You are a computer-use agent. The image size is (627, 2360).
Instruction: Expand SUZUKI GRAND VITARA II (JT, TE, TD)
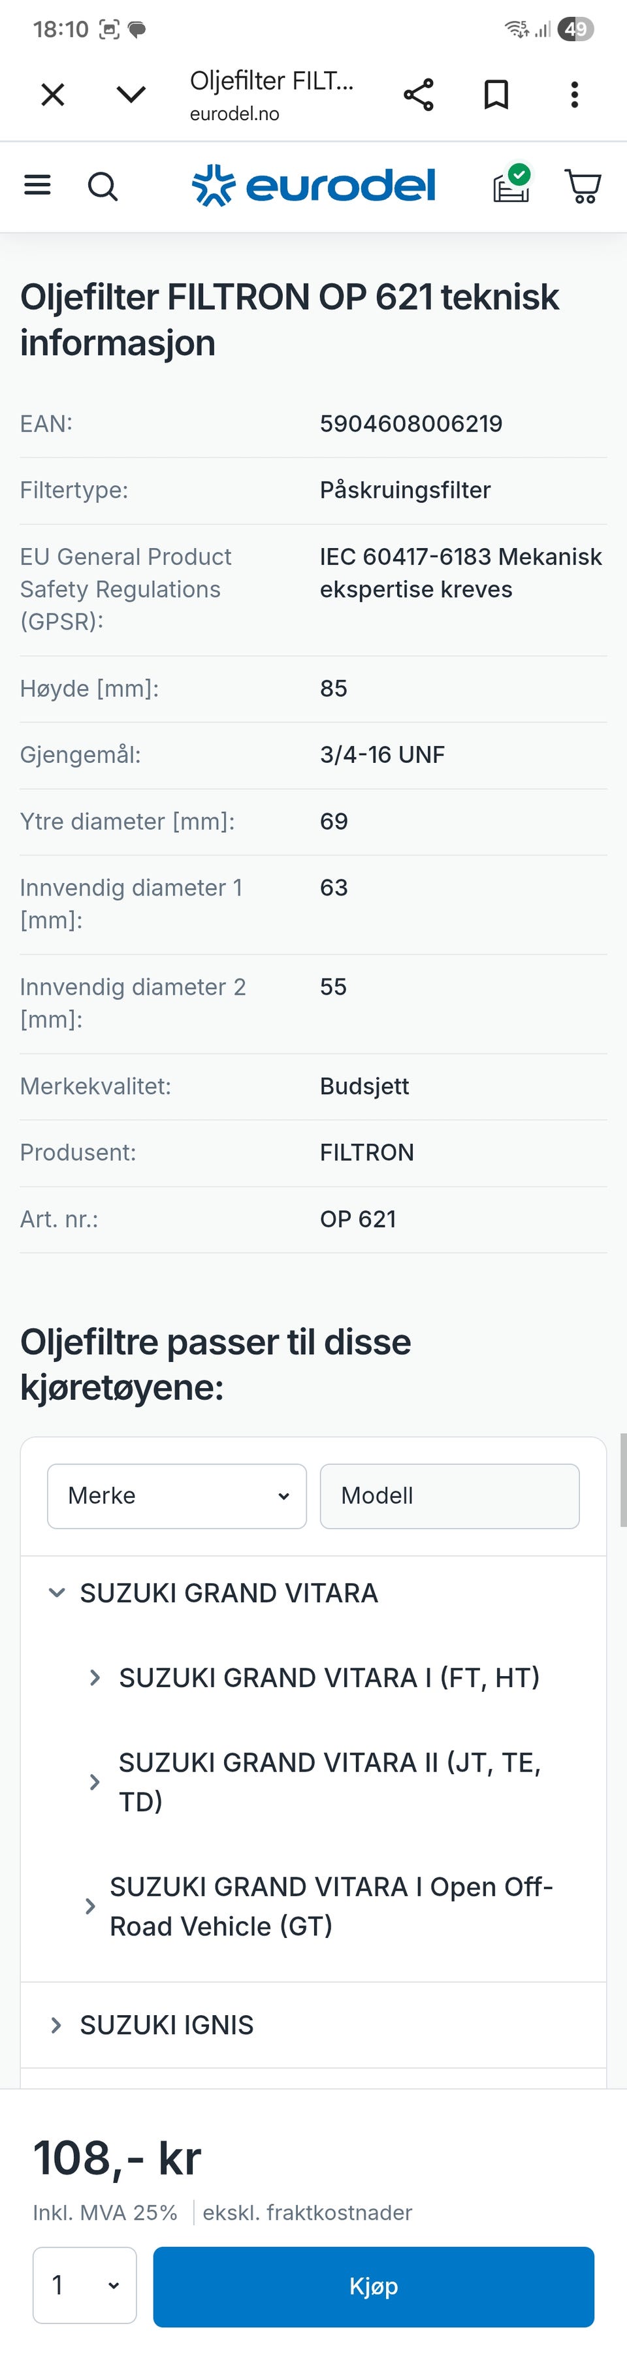coord(313,1782)
